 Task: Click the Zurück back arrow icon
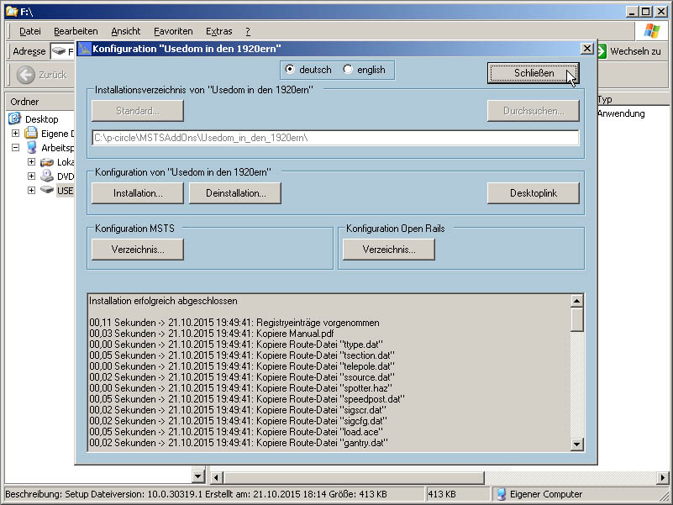(25, 75)
